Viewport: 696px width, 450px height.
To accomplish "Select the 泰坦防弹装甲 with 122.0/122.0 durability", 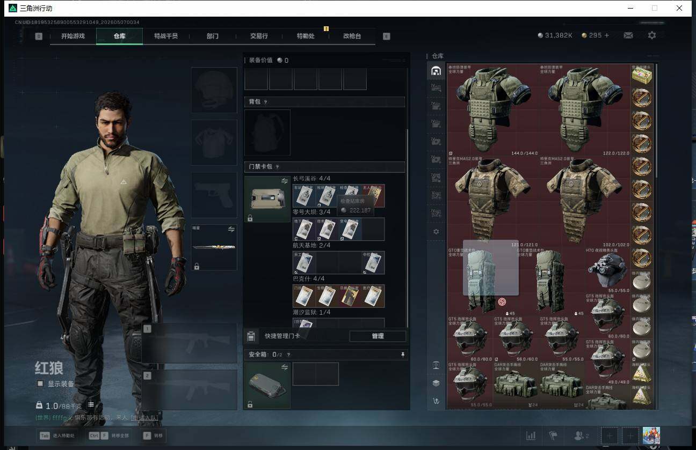I will [x=585, y=110].
